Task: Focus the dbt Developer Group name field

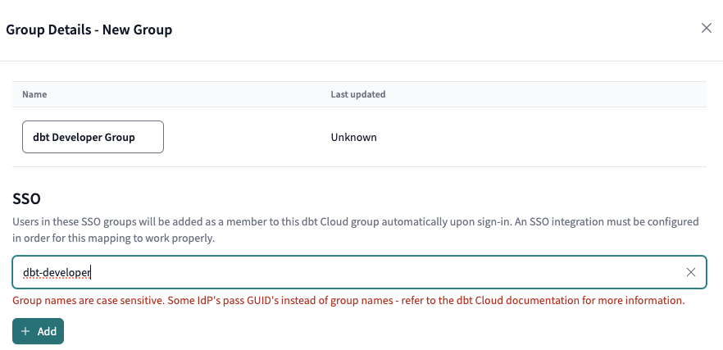Action: pyautogui.click(x=93, y=137)
